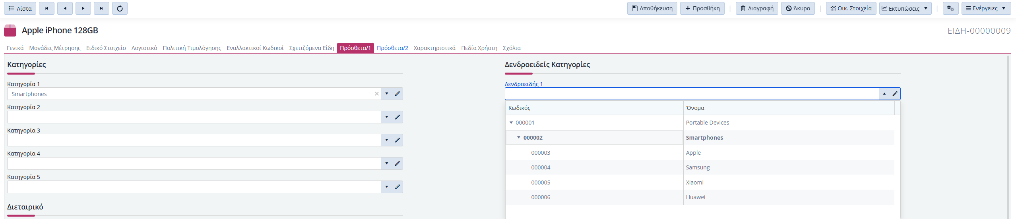
Task: Click into the Δενδροειδής 1 input field
Action: (x=692, y=94)
